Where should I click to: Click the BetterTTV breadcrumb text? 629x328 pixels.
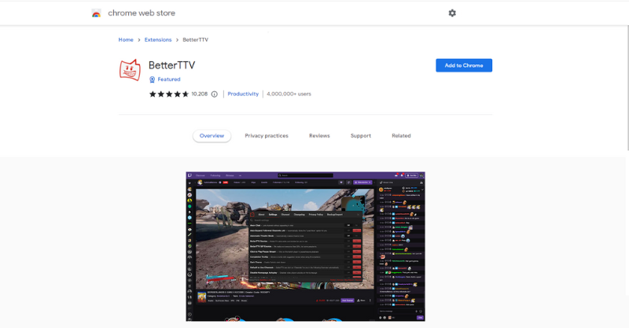(x=195, y=40)
